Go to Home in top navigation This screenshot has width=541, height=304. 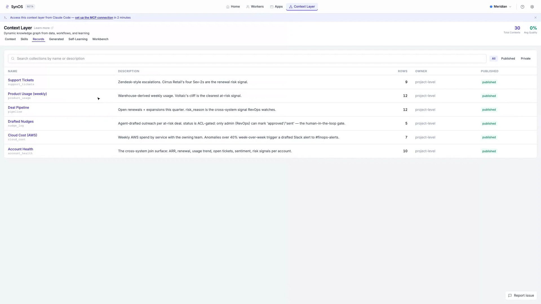(x=233, y=6)
